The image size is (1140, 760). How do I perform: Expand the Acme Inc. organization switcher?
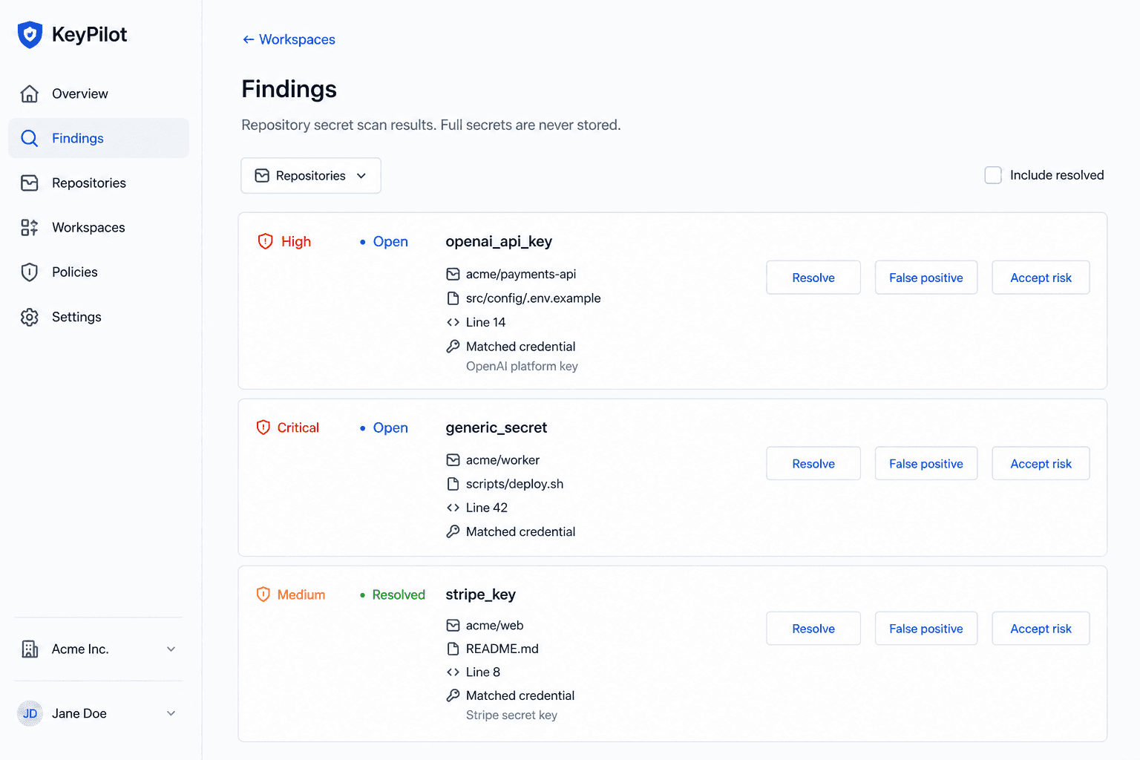99,649
